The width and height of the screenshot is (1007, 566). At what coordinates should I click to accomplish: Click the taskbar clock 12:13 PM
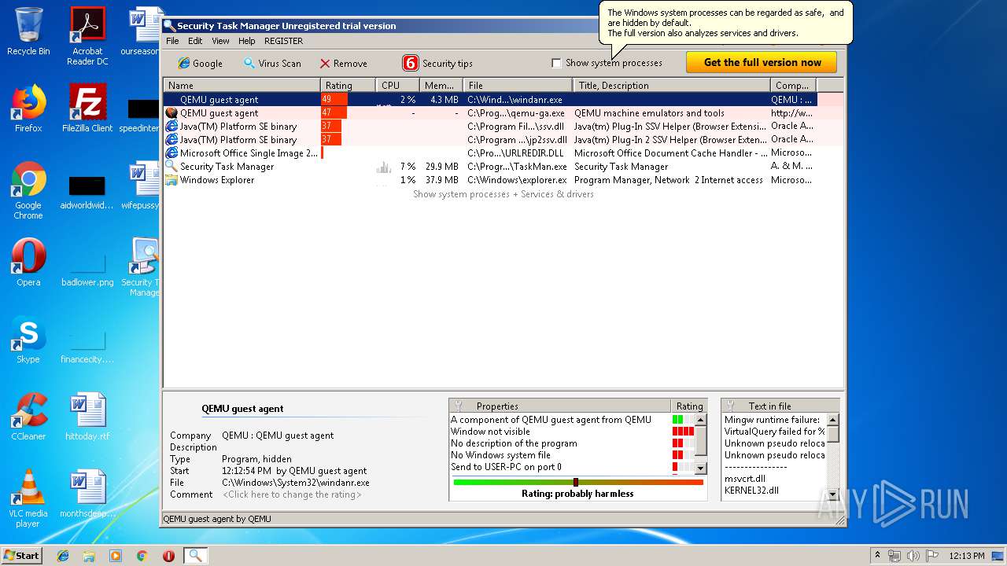click(x=967, y=556)
